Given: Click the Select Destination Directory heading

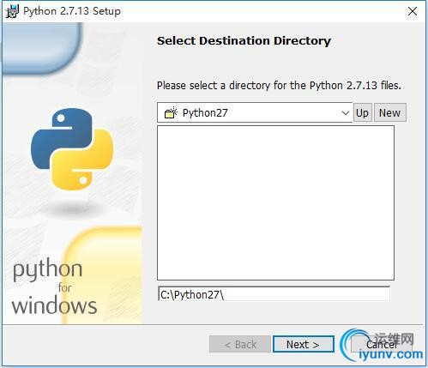Looking at the screenshot, I should 244,41.
